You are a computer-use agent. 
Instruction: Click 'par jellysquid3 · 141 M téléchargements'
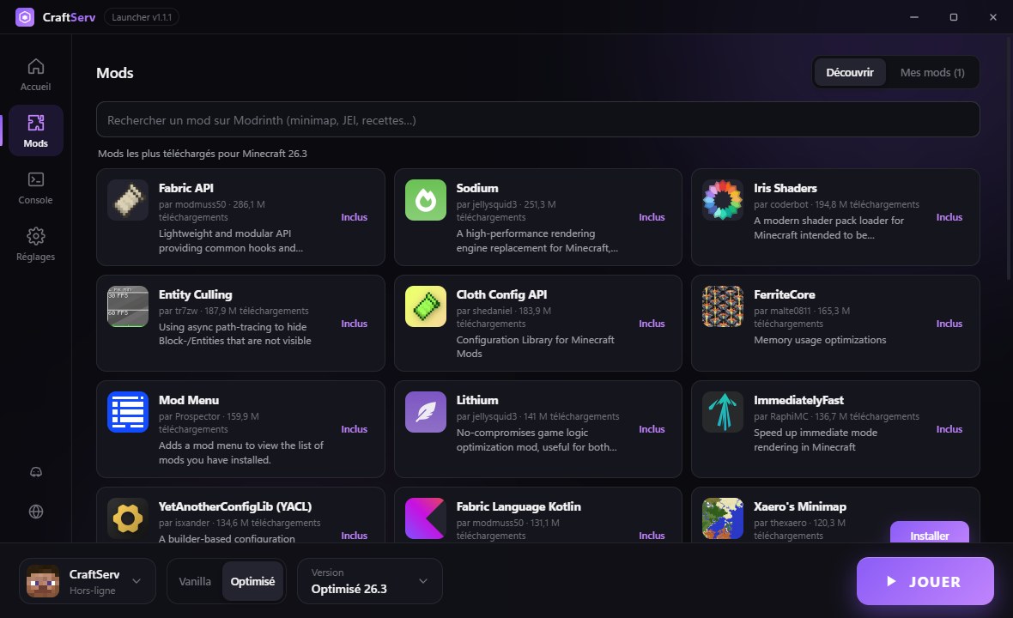click(537, 416)
